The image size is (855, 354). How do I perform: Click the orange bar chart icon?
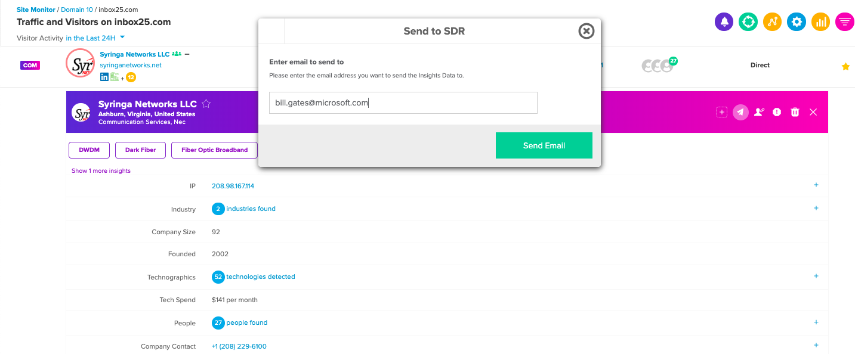820,22
